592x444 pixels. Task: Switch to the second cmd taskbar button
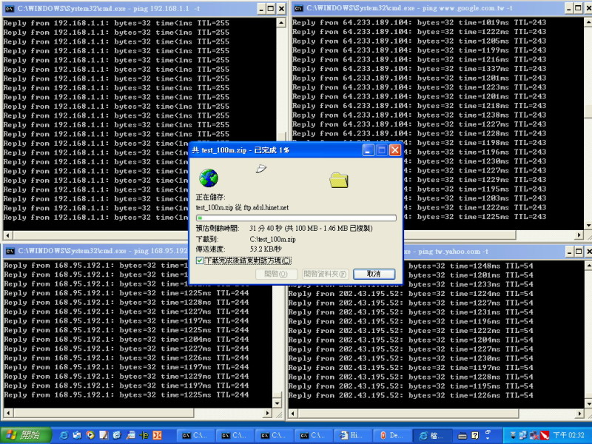click(x=235, y=435)
